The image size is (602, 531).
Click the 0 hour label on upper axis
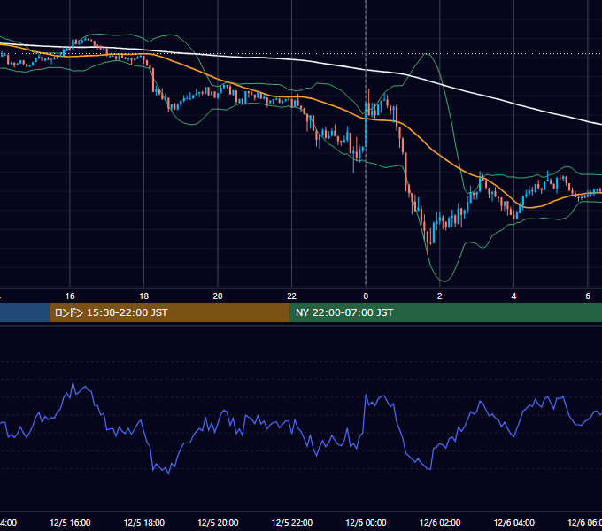[366, 296]
